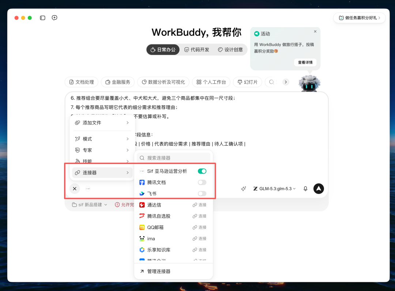
Task: Open the 做任务赢积分好礼 button
Action: [x=359, y=18]
